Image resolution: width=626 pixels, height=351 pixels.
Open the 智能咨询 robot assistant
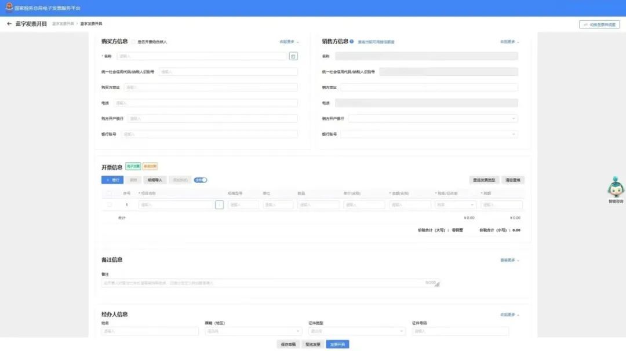coord(616,189)
